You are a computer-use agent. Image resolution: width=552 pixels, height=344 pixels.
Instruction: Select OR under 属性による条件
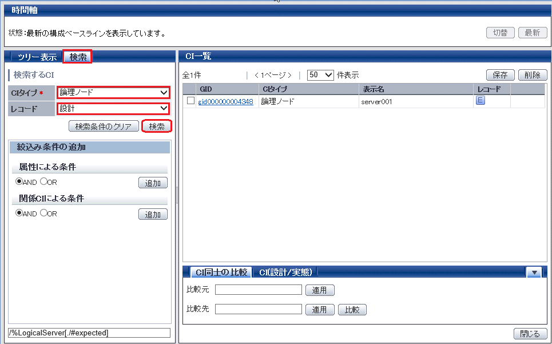[43, 181]
